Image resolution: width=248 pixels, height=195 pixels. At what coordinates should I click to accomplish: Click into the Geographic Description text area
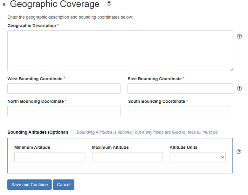tap(120, 50)
